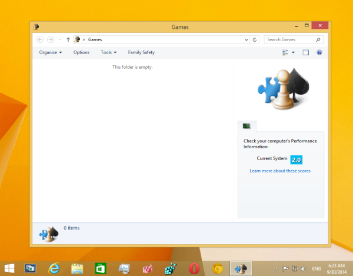Click the Current System score 2.0
Image resolution: width=353 pixels, height=276 pixels.
click(x=297, y=160)
